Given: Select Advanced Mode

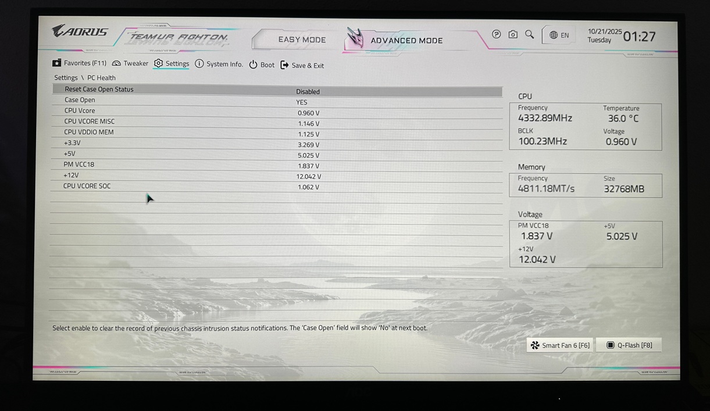Looking at the screenshot, I should click(x=406, y=40).
